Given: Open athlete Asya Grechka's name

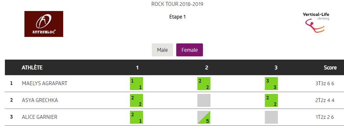Looking at the screenshot, I should pyautogui.click(x=40, y=100).
